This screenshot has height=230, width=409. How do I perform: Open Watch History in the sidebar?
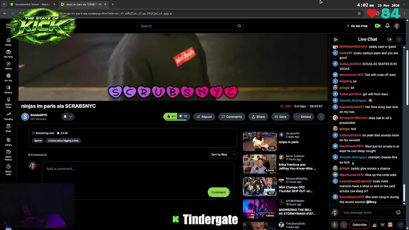pos(8,155)
